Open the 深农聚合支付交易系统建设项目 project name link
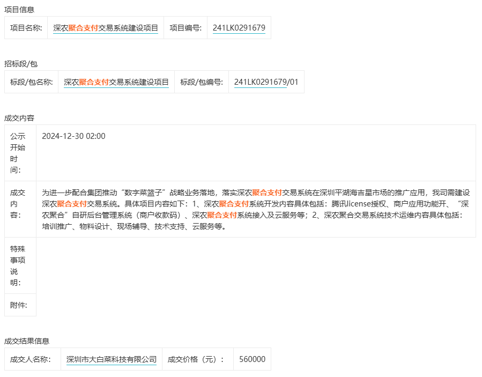The image size is (482, 377). click(106, 28)
